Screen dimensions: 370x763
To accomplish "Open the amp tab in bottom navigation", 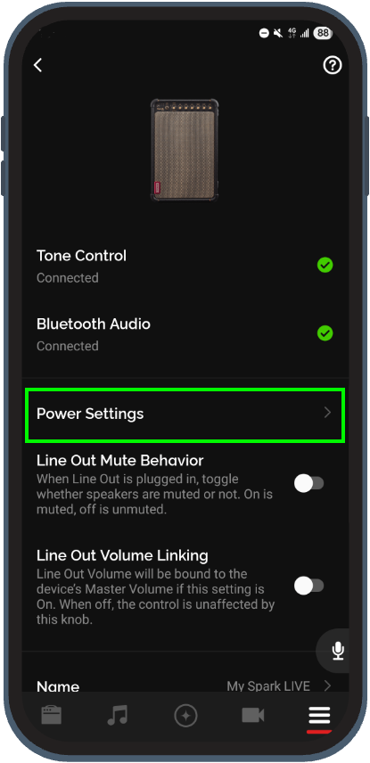I will click(52, 715).
